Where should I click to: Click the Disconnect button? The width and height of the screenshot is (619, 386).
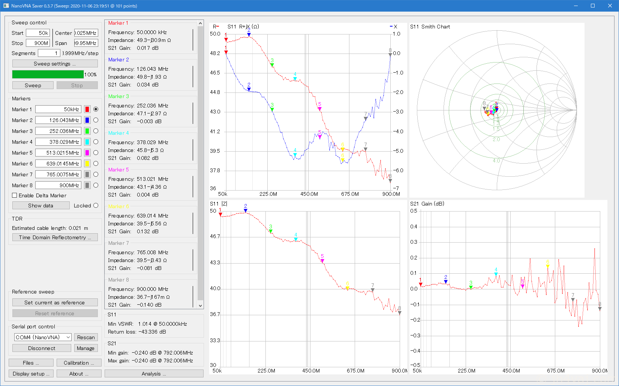point(42,348)
